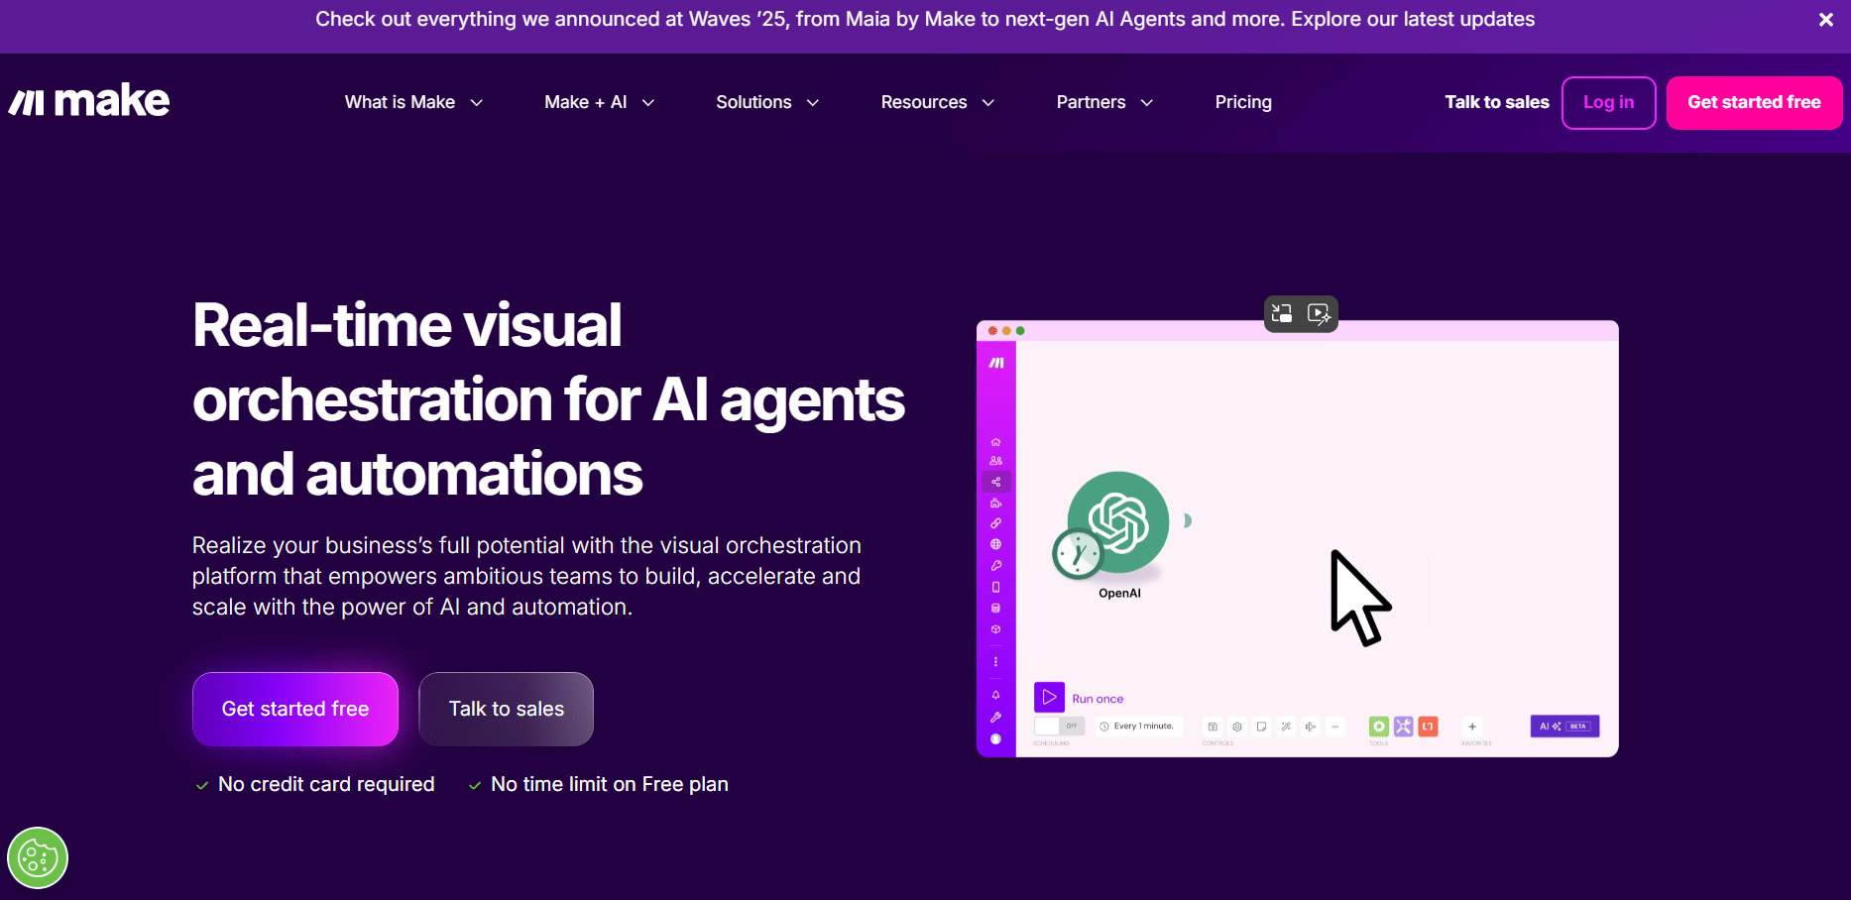Open the What is Make menu
Screen dimensions: 1851x900
pyautogui.click(x=400, y=102)
